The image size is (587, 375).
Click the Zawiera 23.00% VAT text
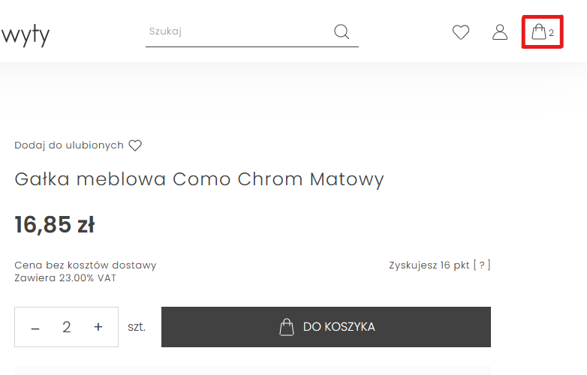coord(65,277)
